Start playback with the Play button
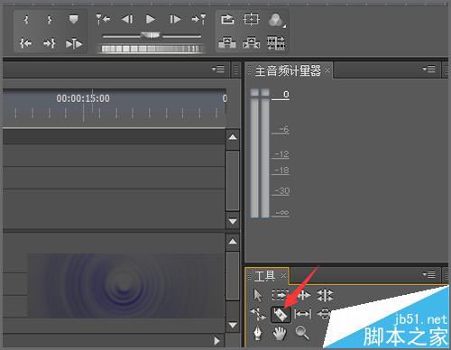The height and width of the screenshot is (350, 451). click(151, 20)
